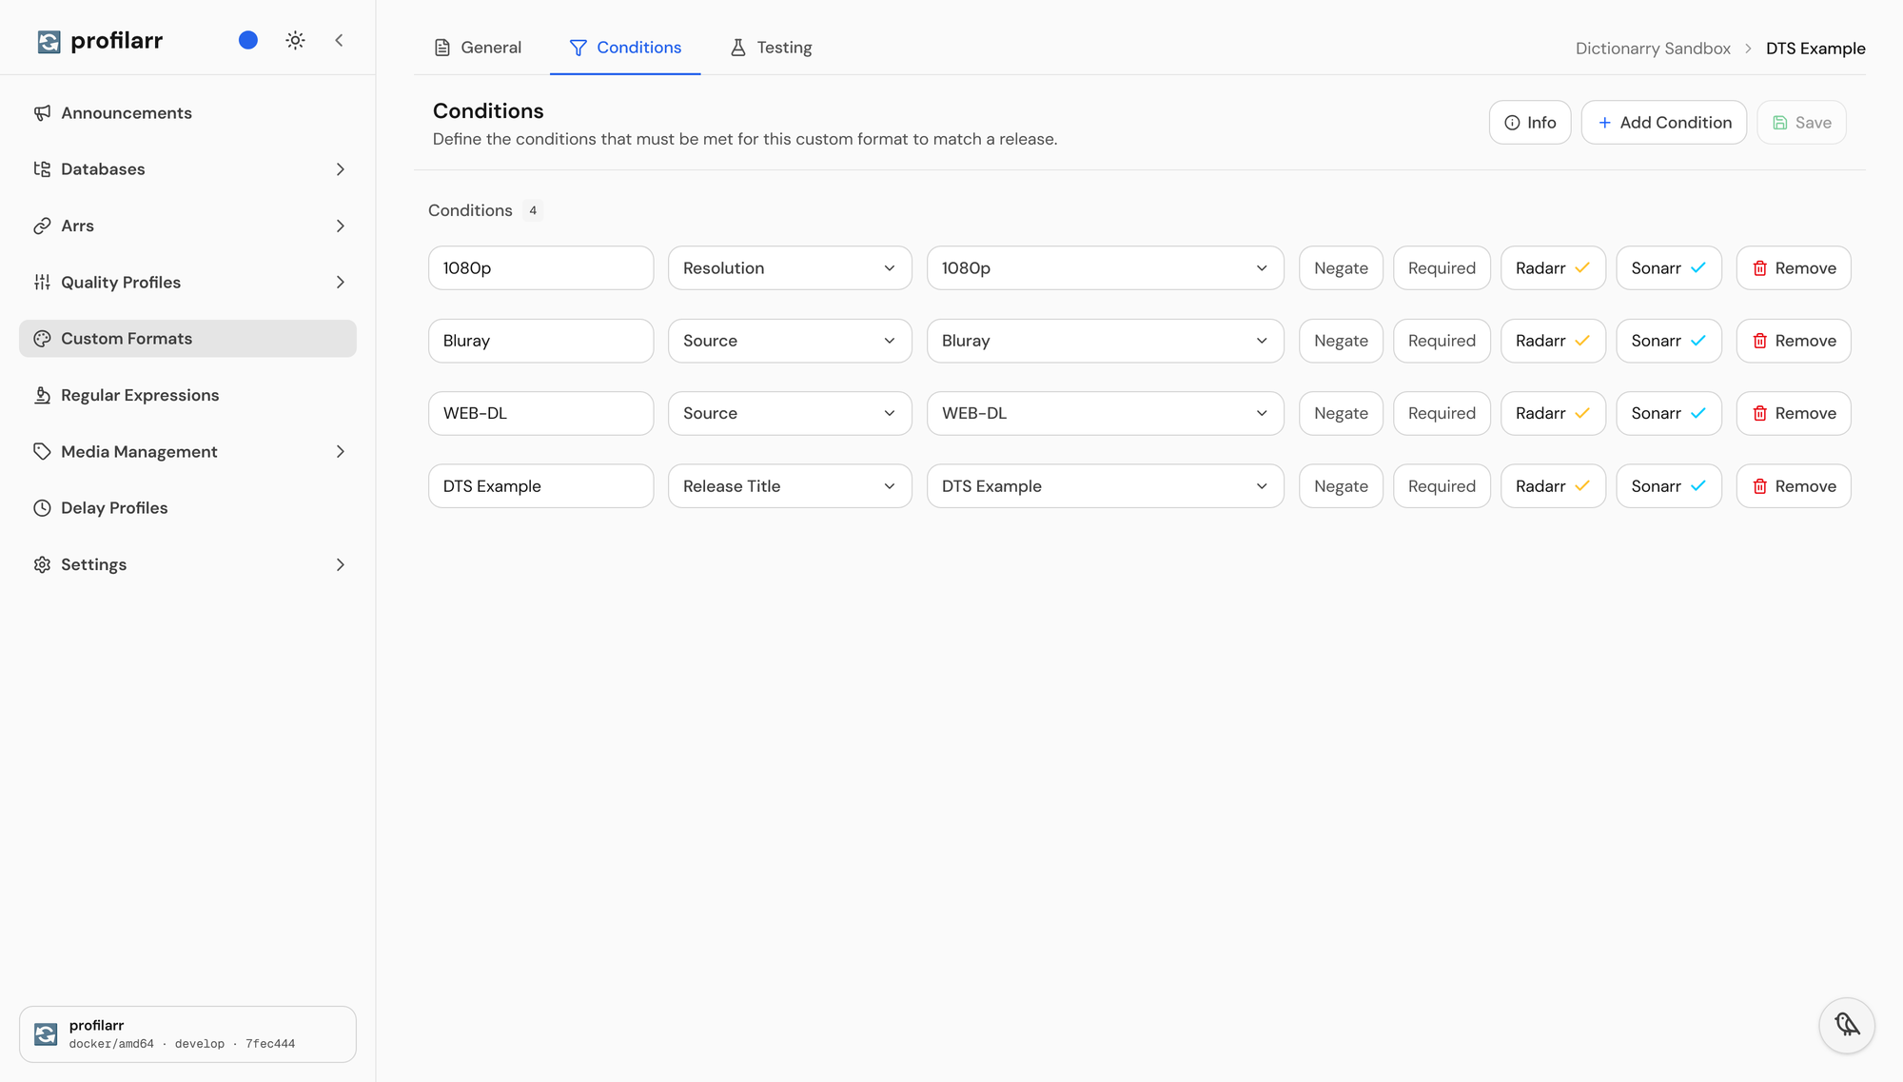Open profilarr version info card
Image resolution: width=1903 pixels, height=1082 pixels.
click(x=187, y=1034)
